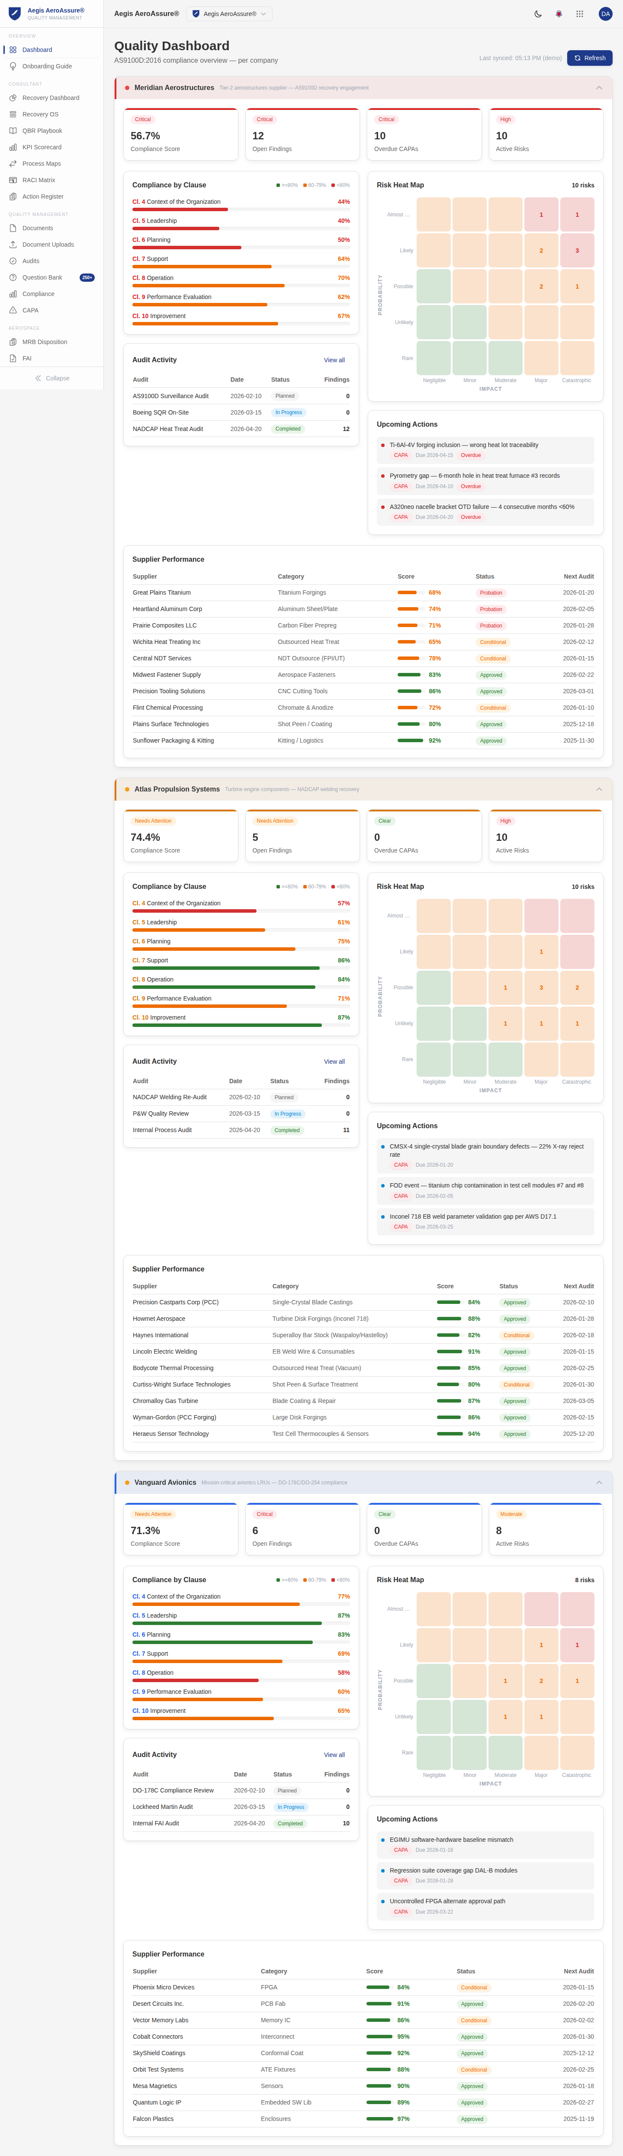Click View all in Atlas Audit Activity
The height and width of the screenshot is (2156, 623).
click(334, 1061)
